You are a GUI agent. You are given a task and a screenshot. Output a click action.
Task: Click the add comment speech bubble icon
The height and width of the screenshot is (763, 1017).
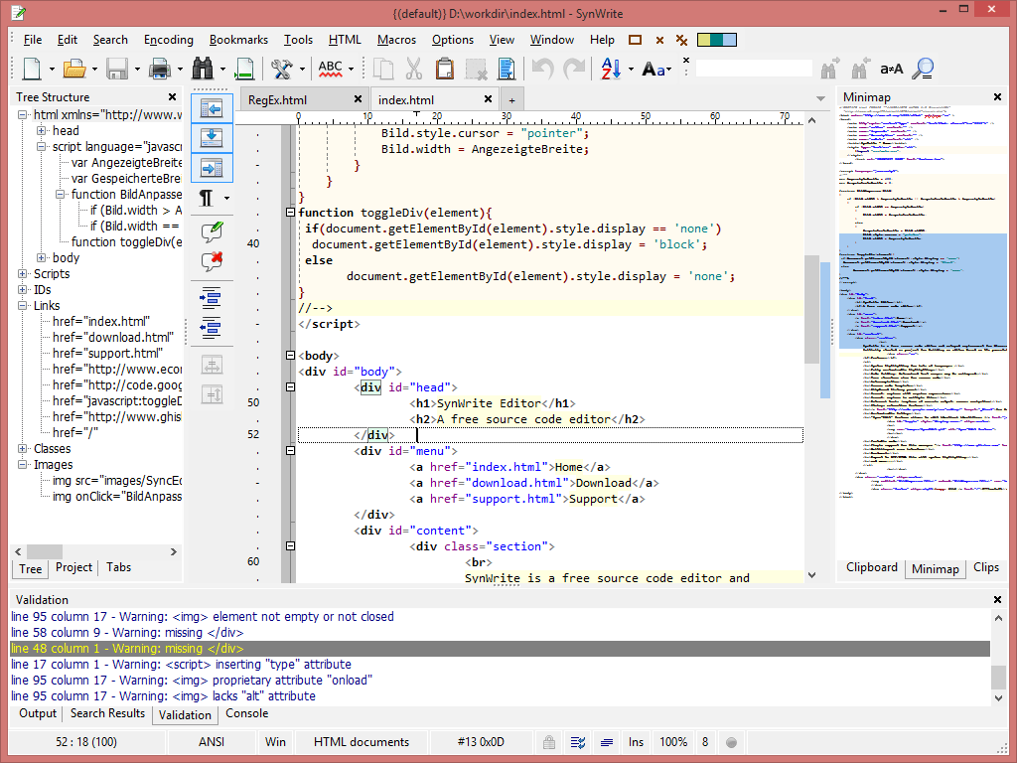[211, 231]
